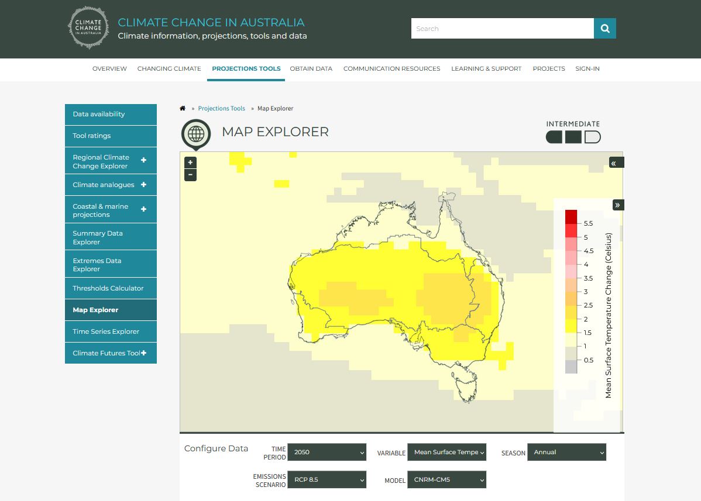Expand the Regional Climate Change Explorer submenu

[143, 160]
